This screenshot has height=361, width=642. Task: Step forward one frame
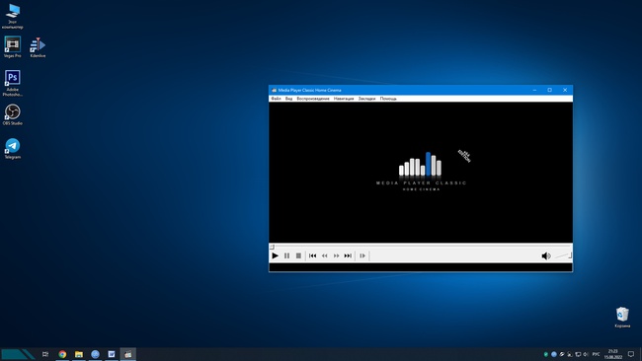click(362, 255)
